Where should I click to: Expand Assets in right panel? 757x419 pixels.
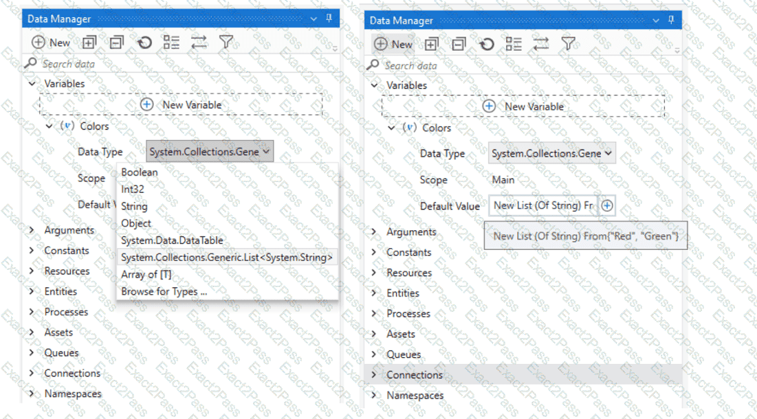coord(374,334)
